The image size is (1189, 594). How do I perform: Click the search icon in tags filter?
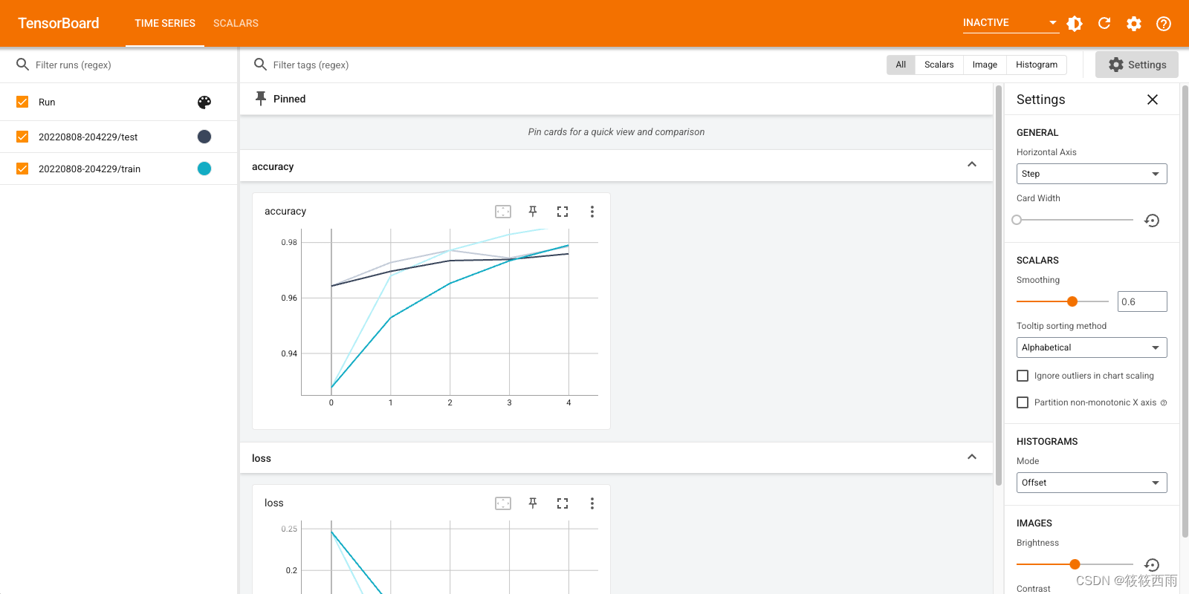(261, 65)
